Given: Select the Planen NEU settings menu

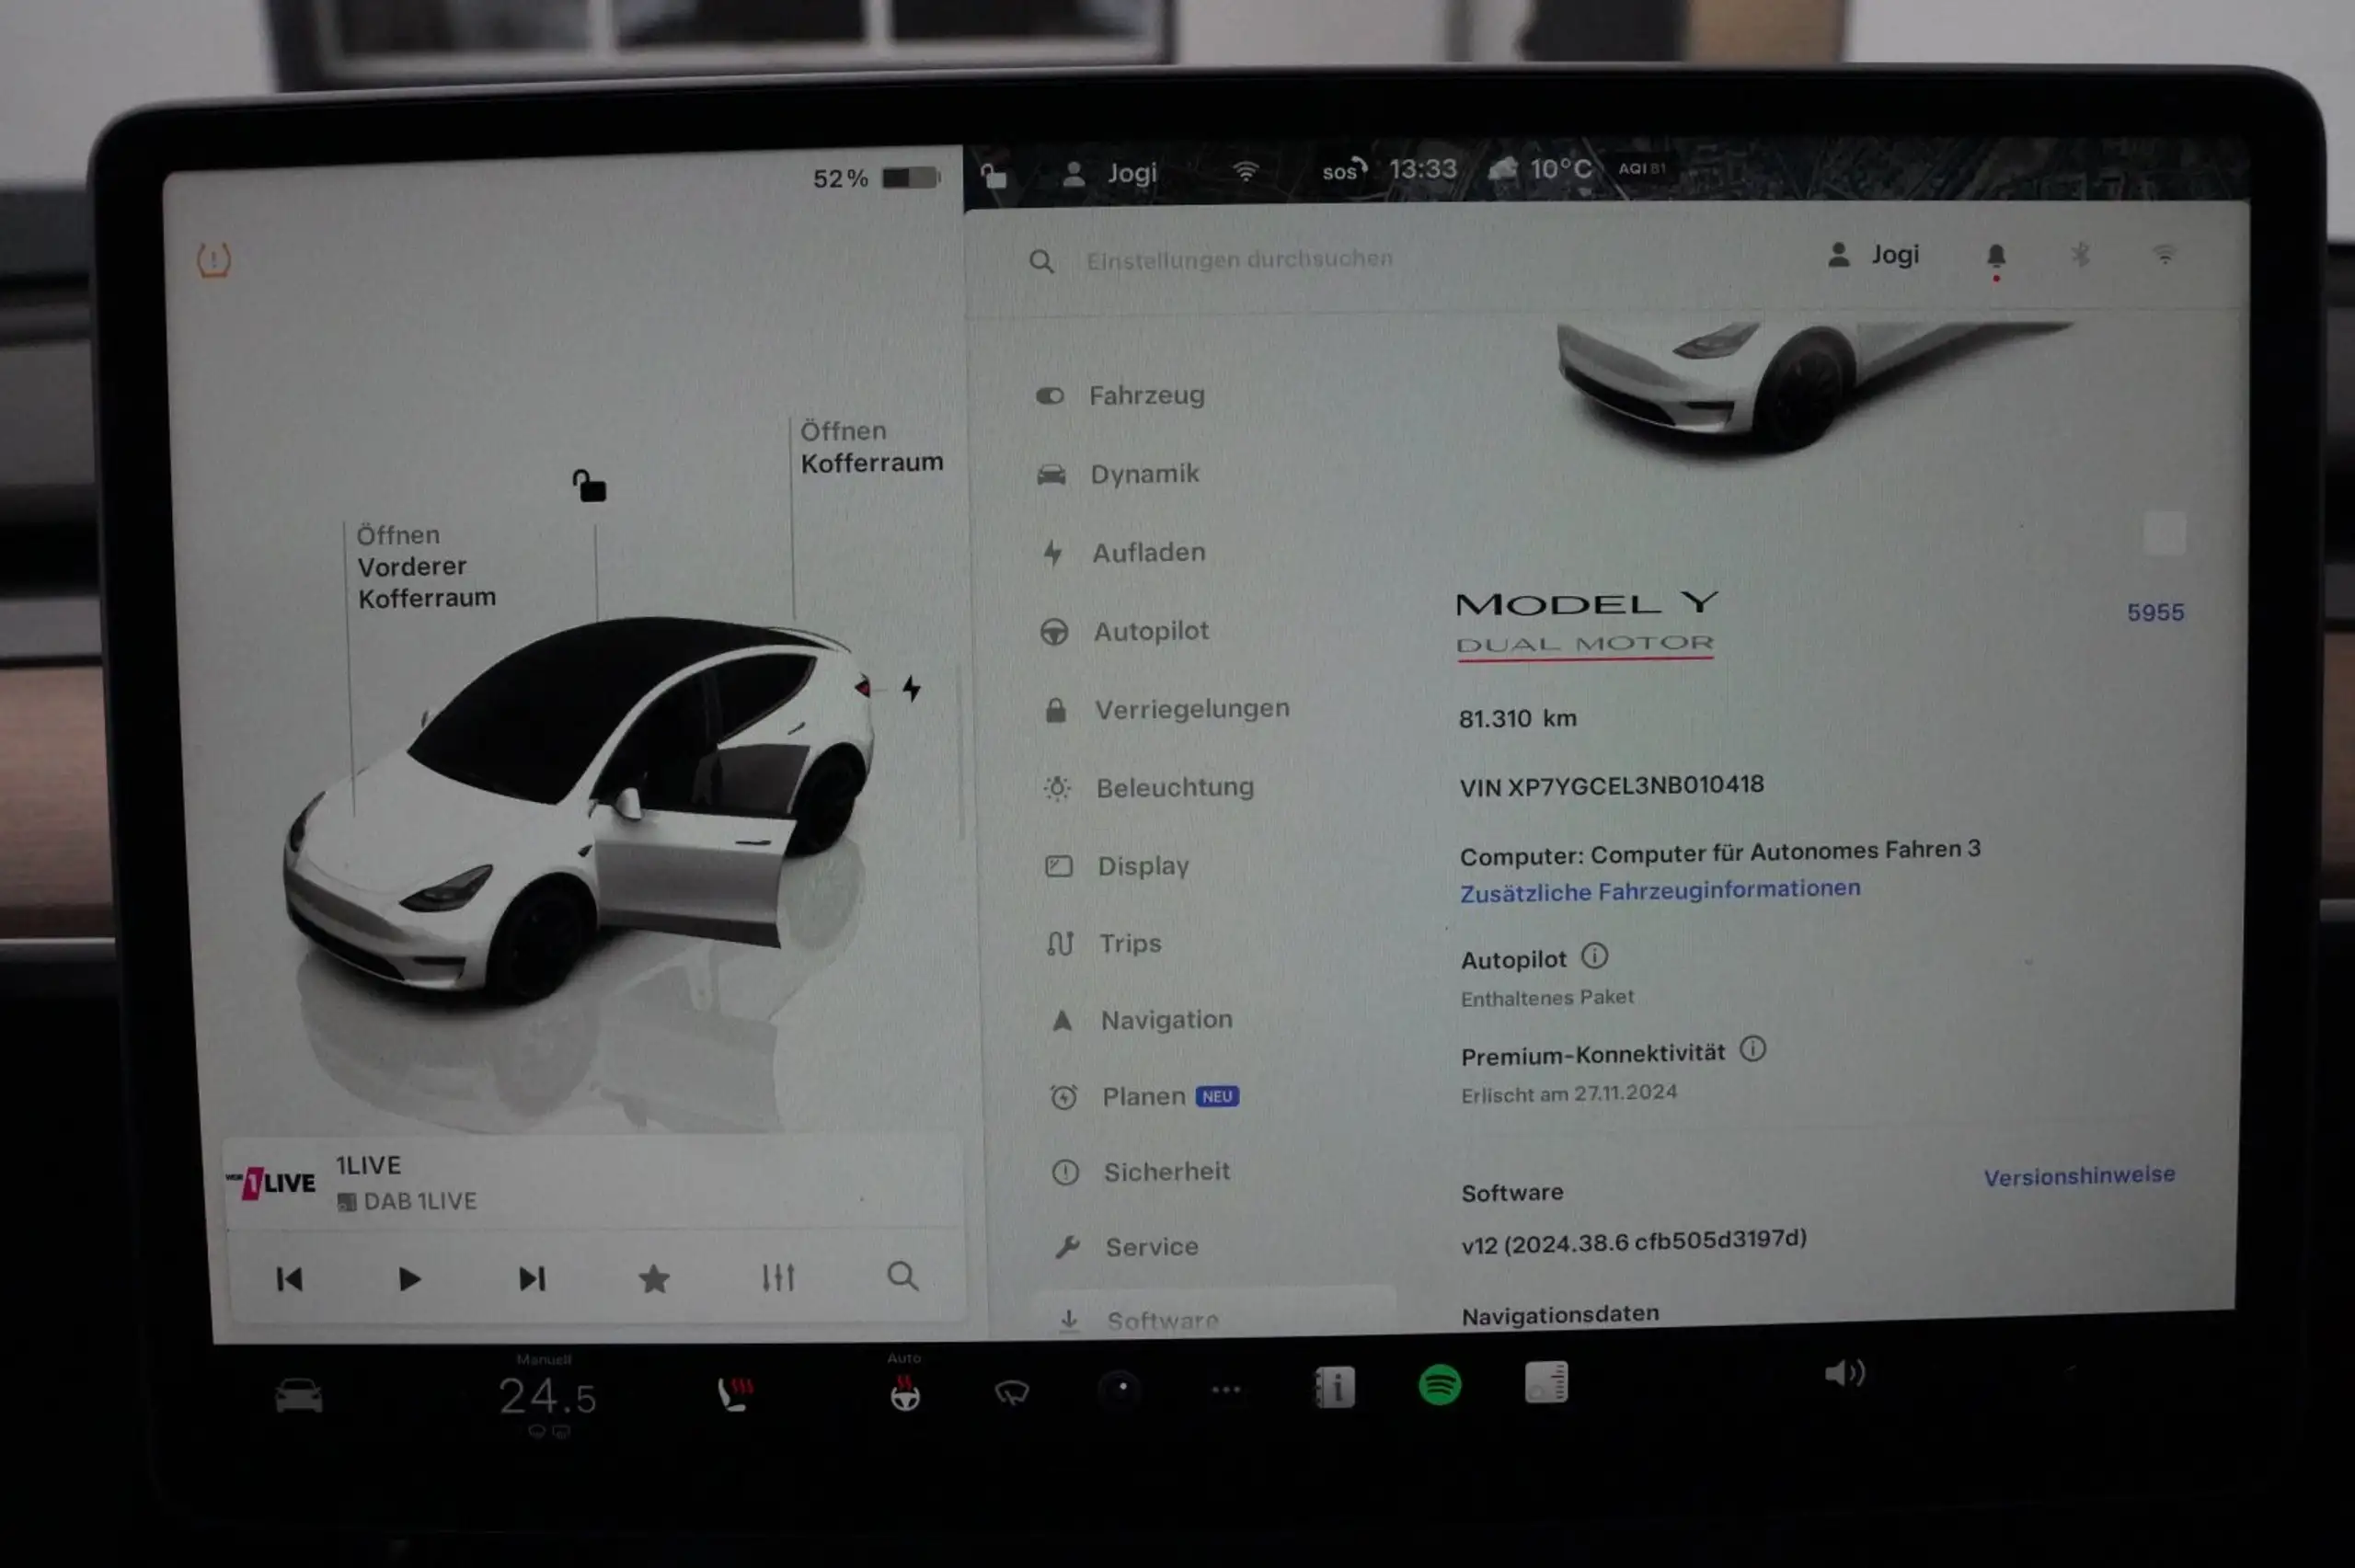Looking at the screenshot, I should [x=1144, y=1097].
